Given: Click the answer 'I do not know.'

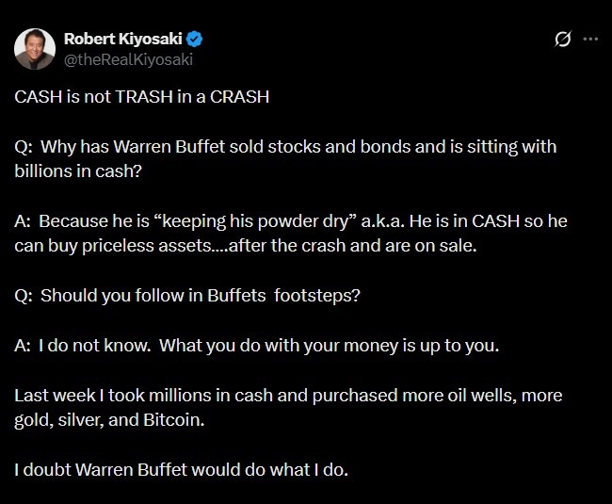Looking at the screenshot, I should [94, 345].
